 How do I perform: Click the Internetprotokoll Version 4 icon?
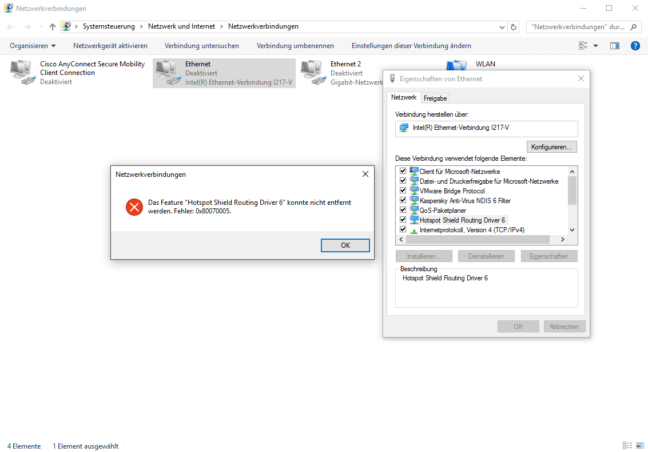[414, 230]
